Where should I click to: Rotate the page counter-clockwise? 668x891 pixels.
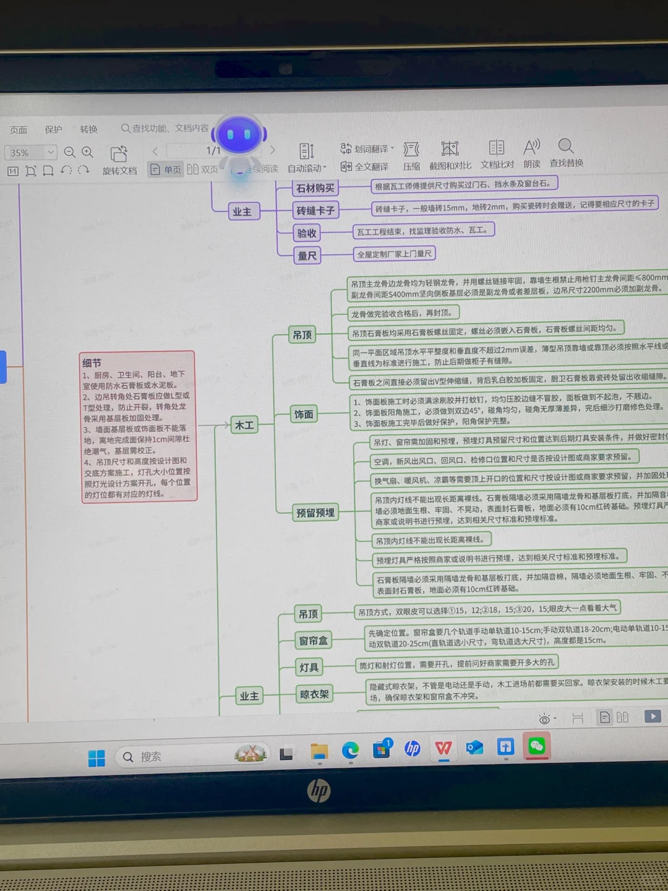coord(66,170)
